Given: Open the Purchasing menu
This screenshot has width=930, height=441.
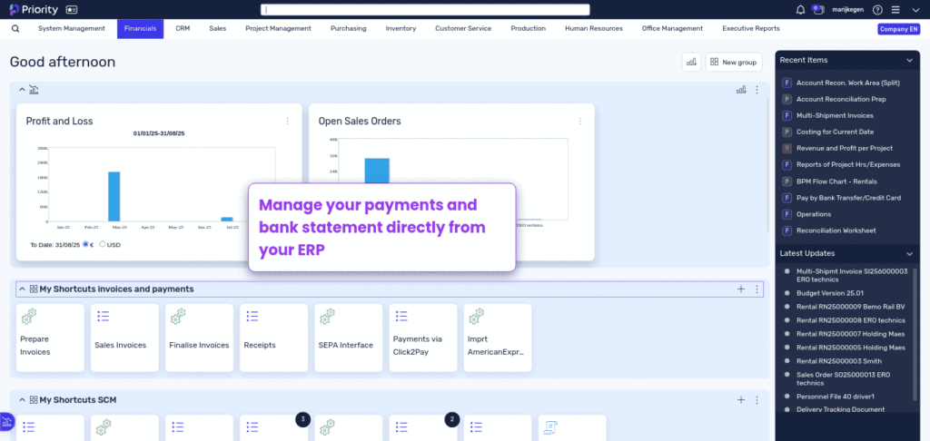Looking at the screenshot, I should point(349,28).
